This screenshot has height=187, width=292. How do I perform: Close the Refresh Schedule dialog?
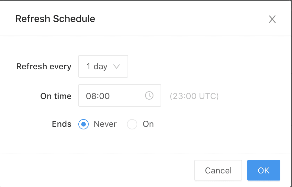pyautogui.click(x=272, y=19)
